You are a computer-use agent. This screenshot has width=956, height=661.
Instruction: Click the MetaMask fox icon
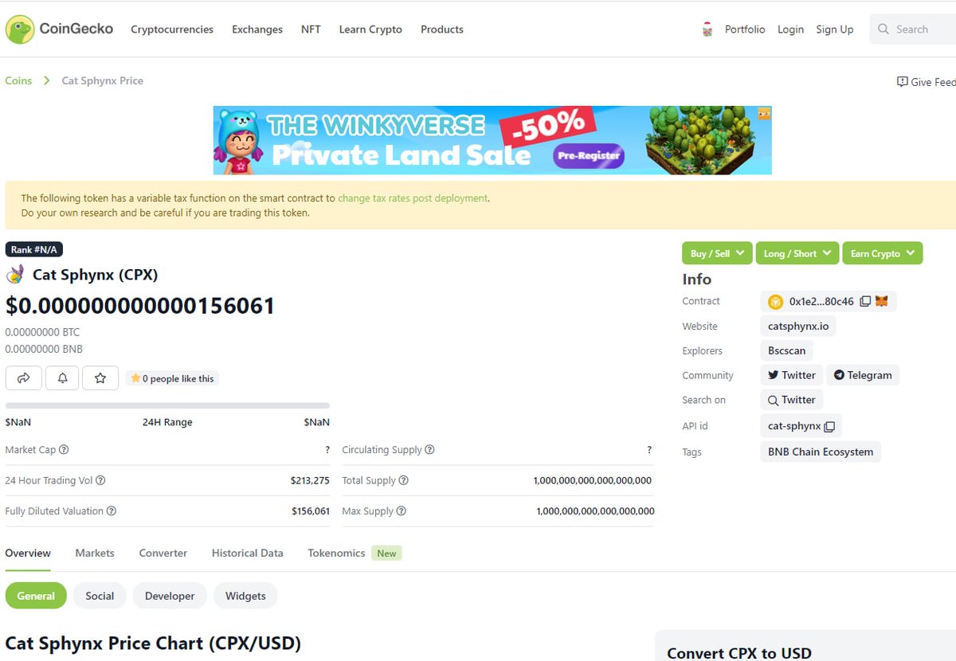coord(882,302)
